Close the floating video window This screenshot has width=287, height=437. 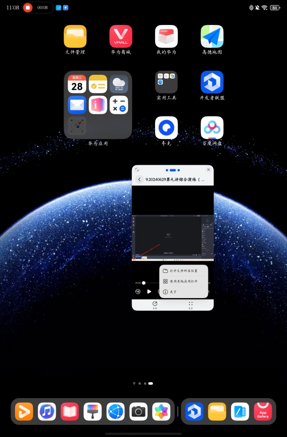[209, 170]
